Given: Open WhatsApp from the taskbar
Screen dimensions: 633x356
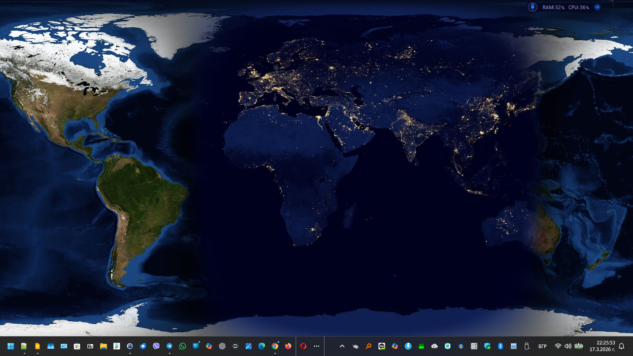Looking at the screenshot, I should 183,346.
